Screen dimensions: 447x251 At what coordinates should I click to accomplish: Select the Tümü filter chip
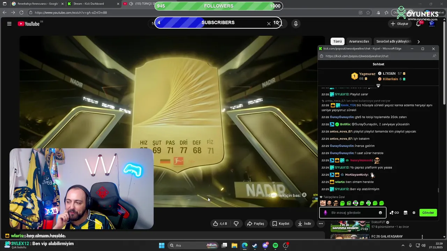click(x=337, y=41)
